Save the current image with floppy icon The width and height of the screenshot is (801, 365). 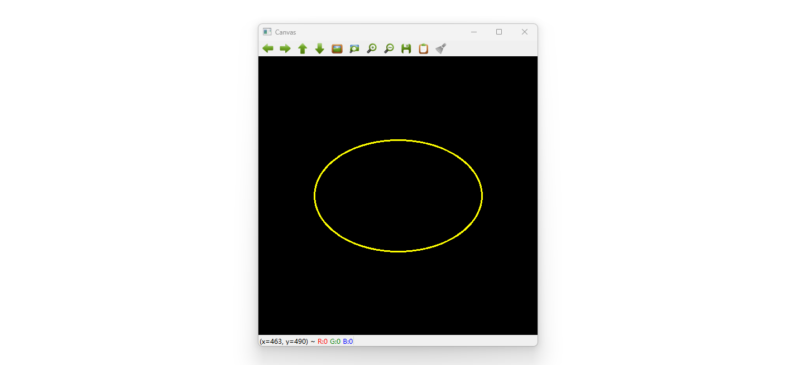coord(406,48)
